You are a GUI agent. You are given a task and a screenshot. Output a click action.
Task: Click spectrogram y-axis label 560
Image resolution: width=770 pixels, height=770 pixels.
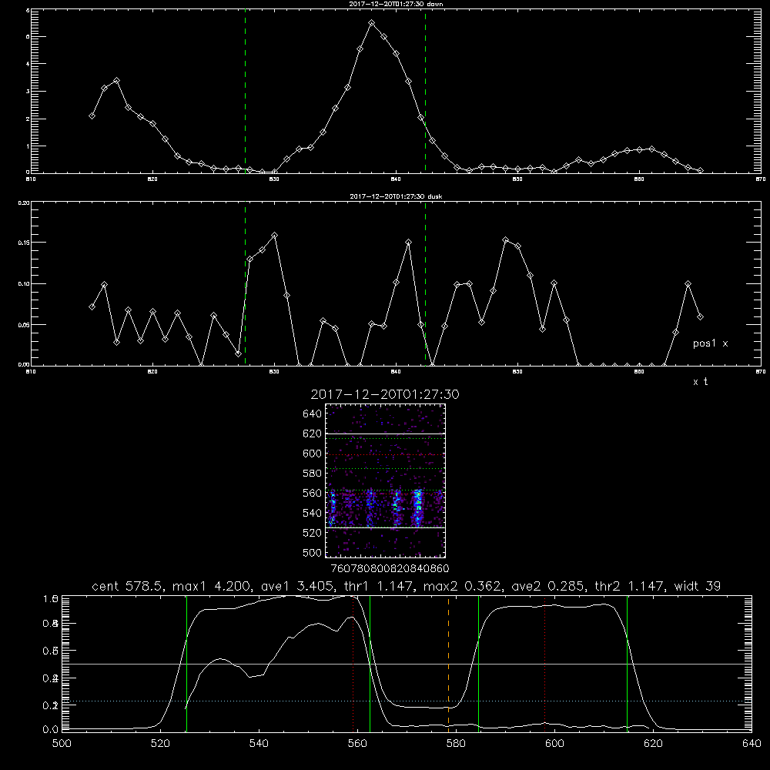(313, 493)
